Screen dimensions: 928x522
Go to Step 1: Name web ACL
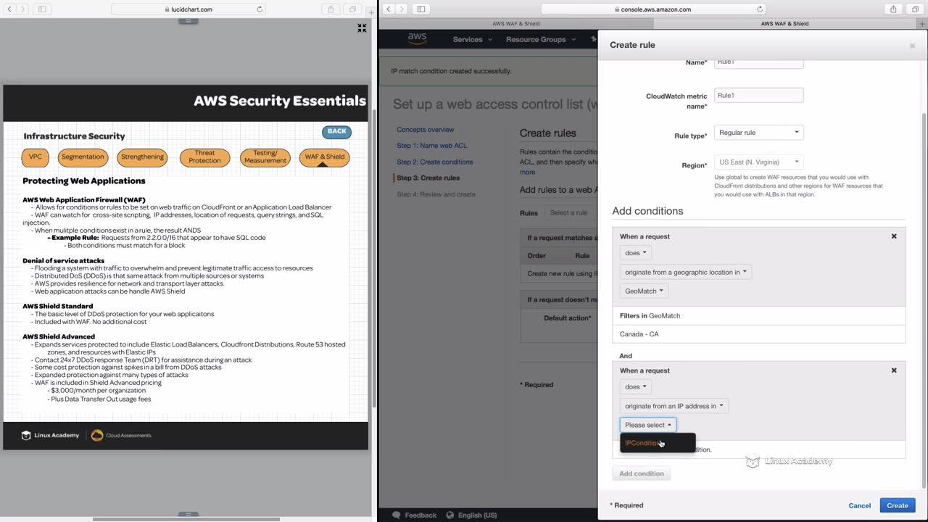[432, 146]
